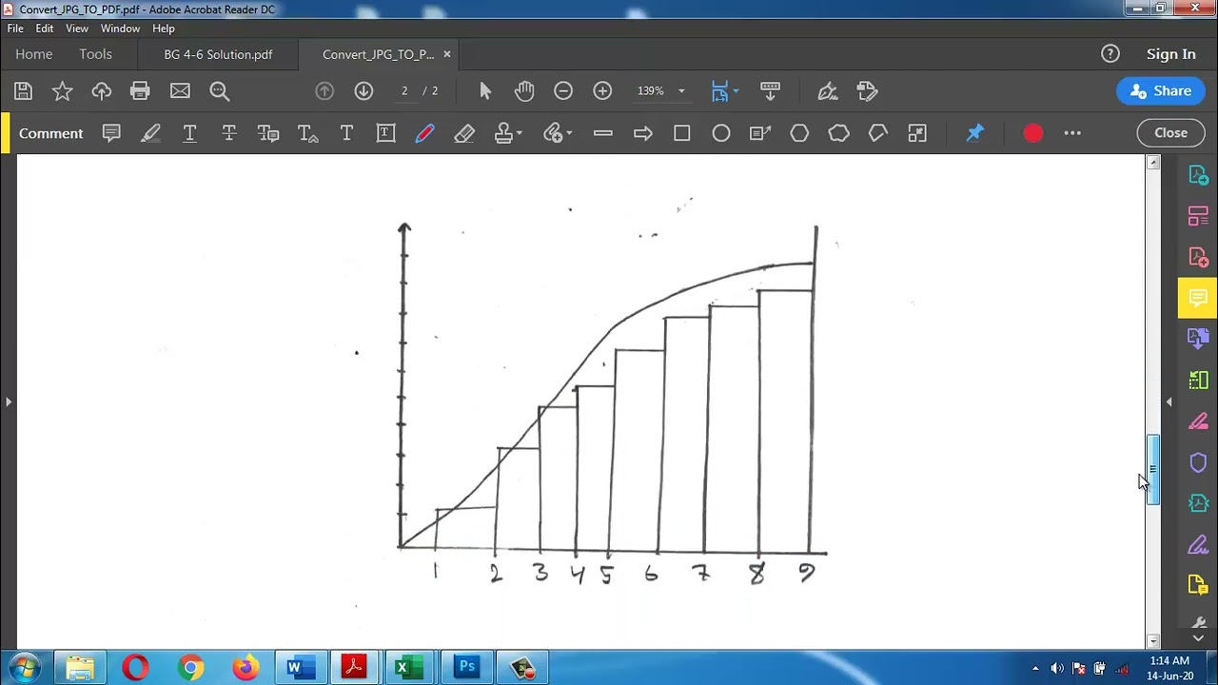
Task: Select the Rectangle shape tool
Action: pos(682,133)
